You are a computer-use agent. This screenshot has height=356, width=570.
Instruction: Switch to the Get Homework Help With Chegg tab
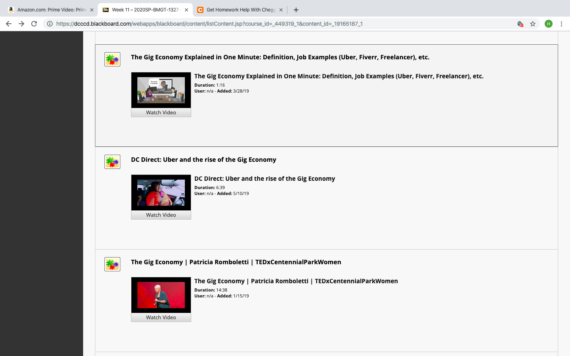tap(240, 10)
